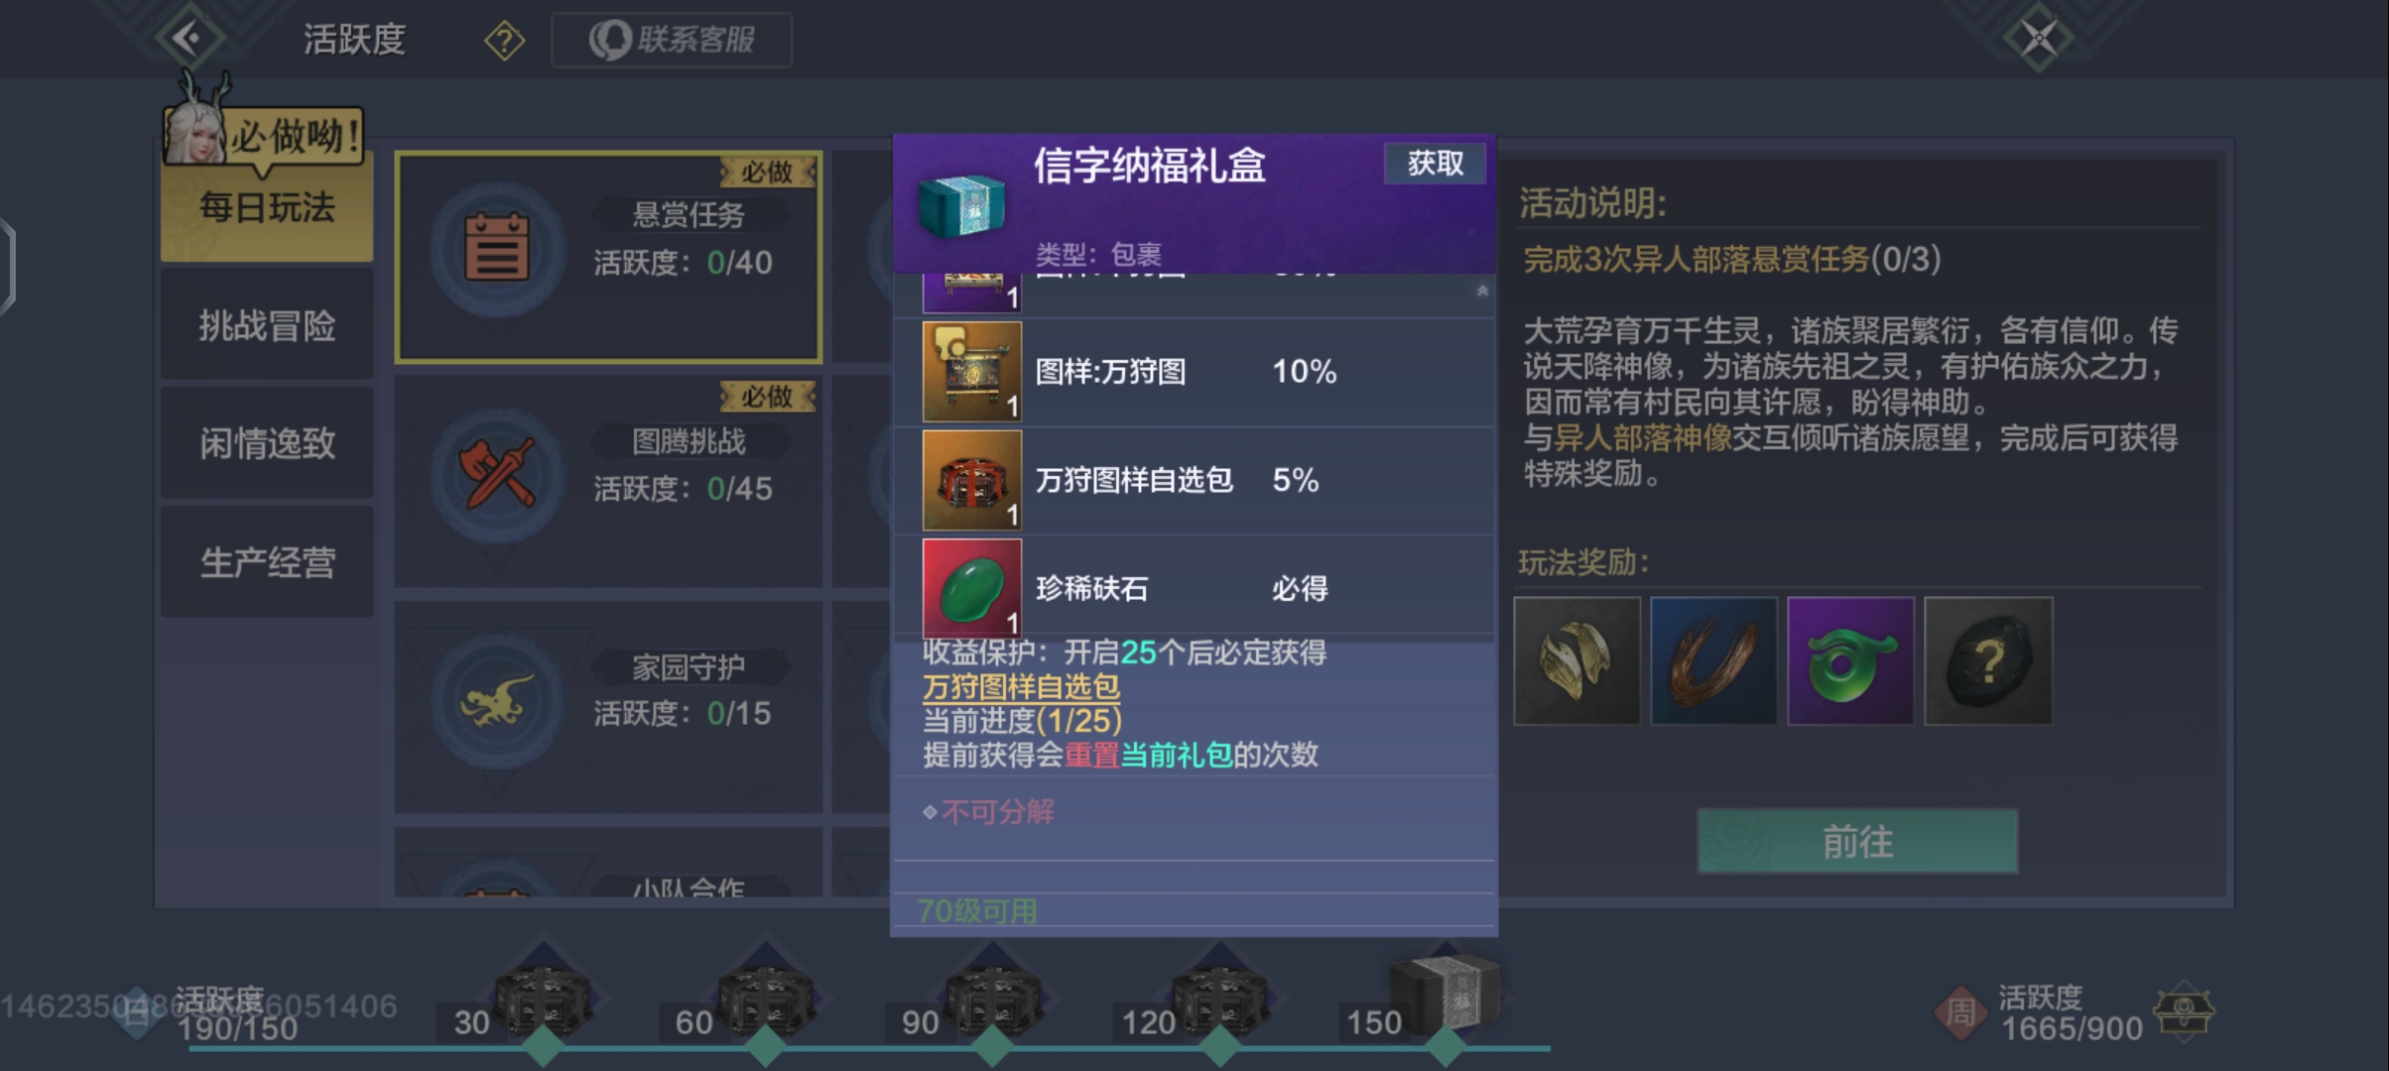The image size is (2389, 1071).
Task: Open the 30 activity reward chest
Action: tap(544, 998)
